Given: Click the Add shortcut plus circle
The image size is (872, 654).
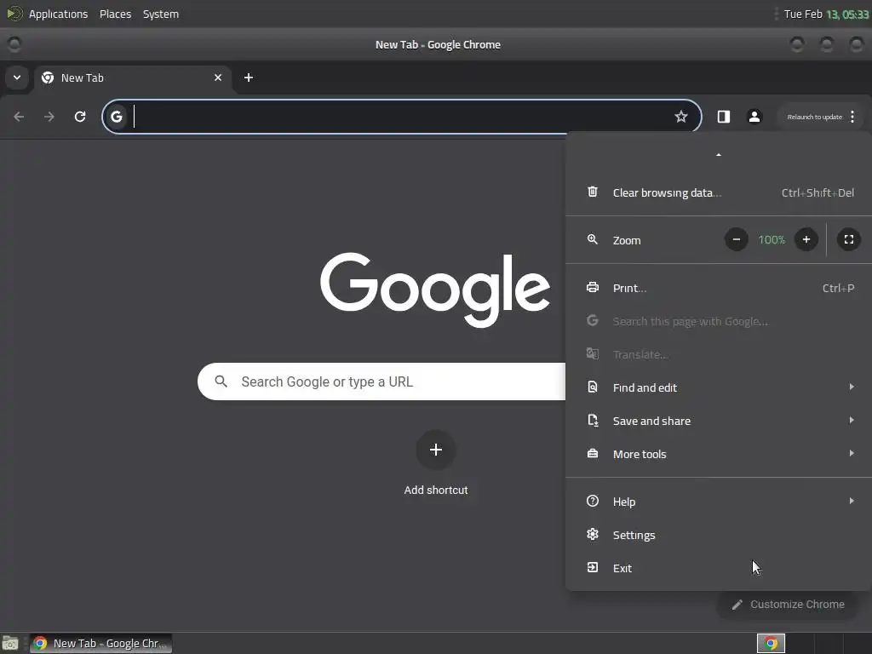Looking at the screenshot, I should [436, 450].
